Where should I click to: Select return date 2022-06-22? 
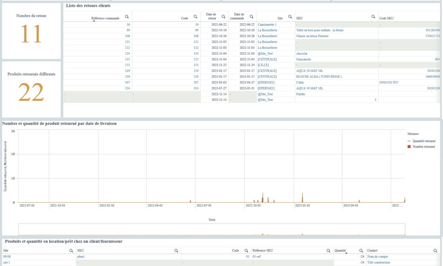[219, 24]
